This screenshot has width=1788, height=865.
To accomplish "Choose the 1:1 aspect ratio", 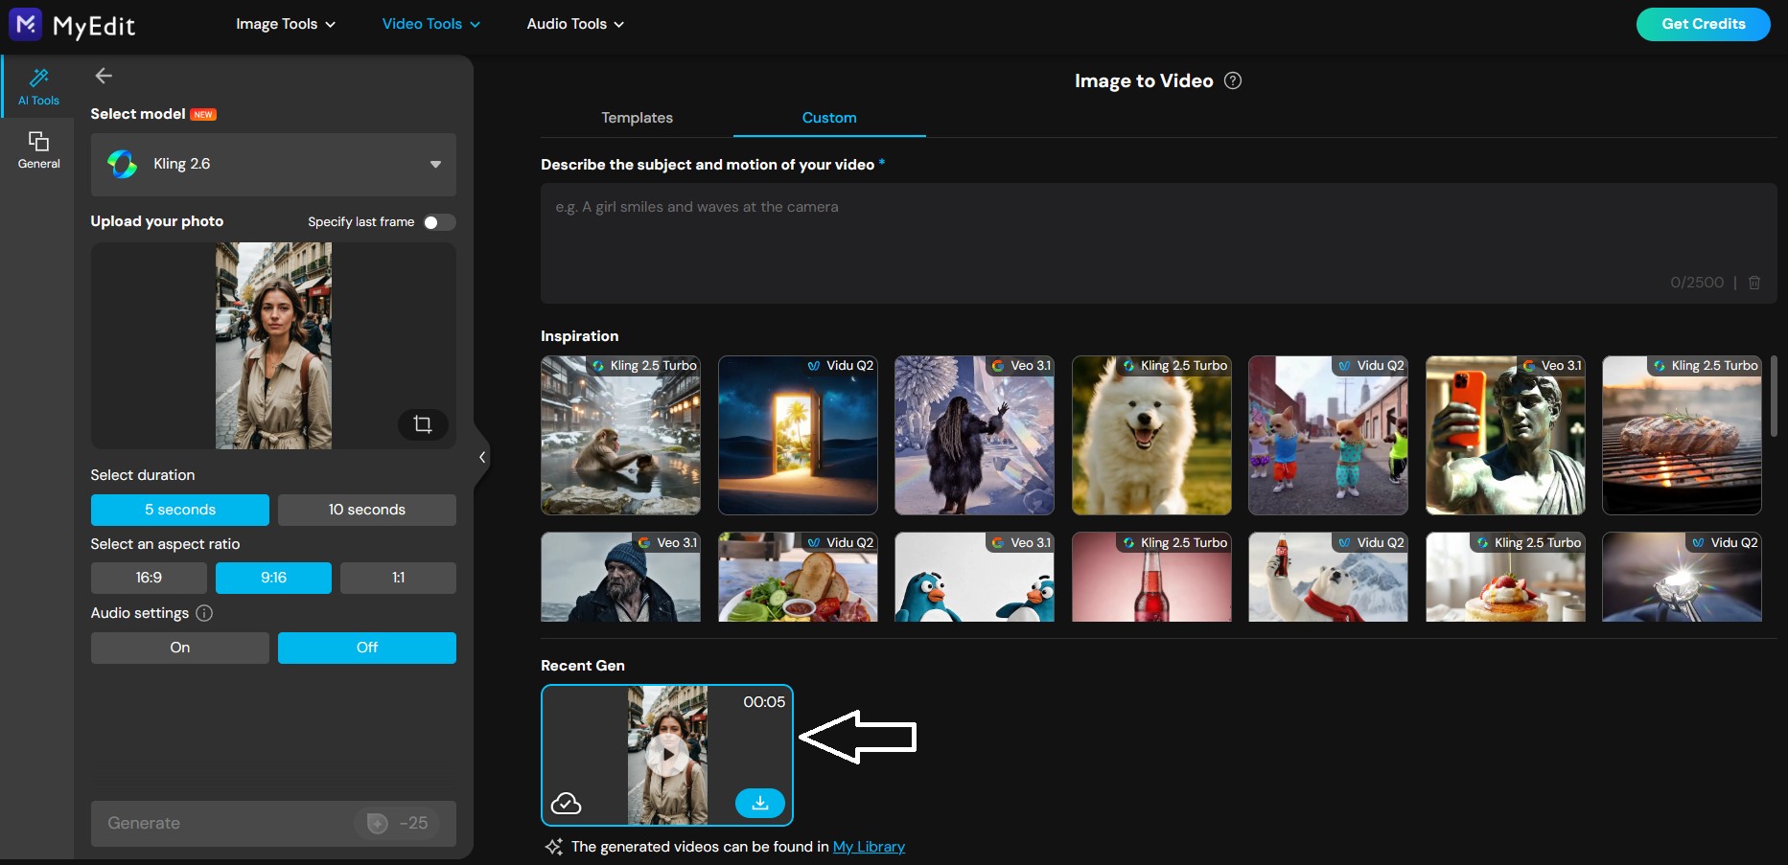I will [x=398, y=578].
